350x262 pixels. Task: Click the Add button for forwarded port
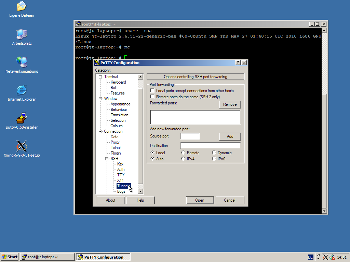pyautogui.click(x=230, y=136)
